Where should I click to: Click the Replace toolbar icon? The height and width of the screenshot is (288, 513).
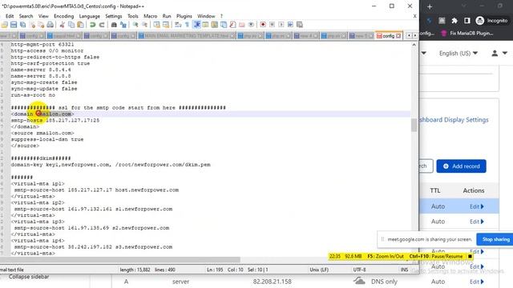coord(123,25)
